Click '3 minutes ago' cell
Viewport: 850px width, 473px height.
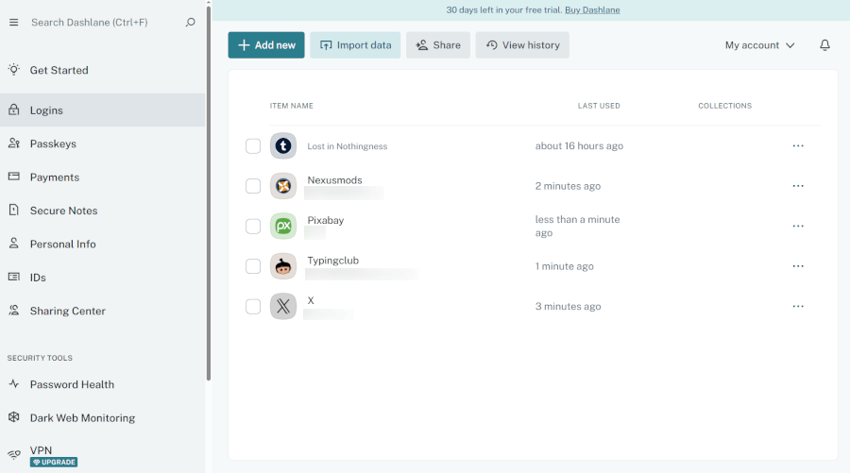[569, 306]
